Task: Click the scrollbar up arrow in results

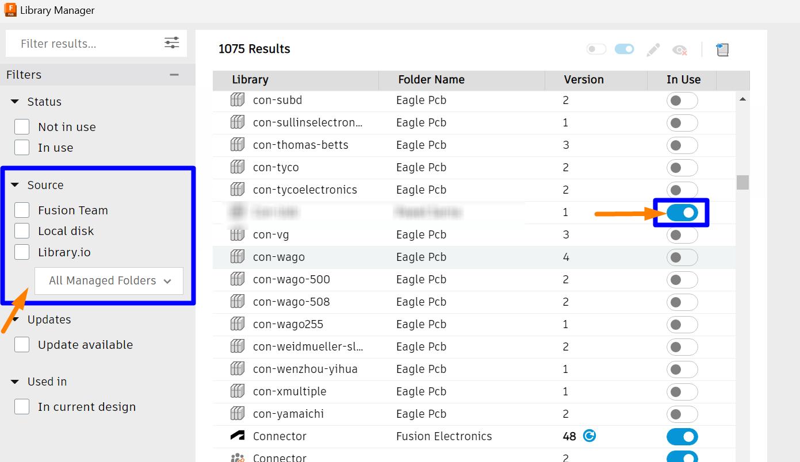Action: pos(742,99)
